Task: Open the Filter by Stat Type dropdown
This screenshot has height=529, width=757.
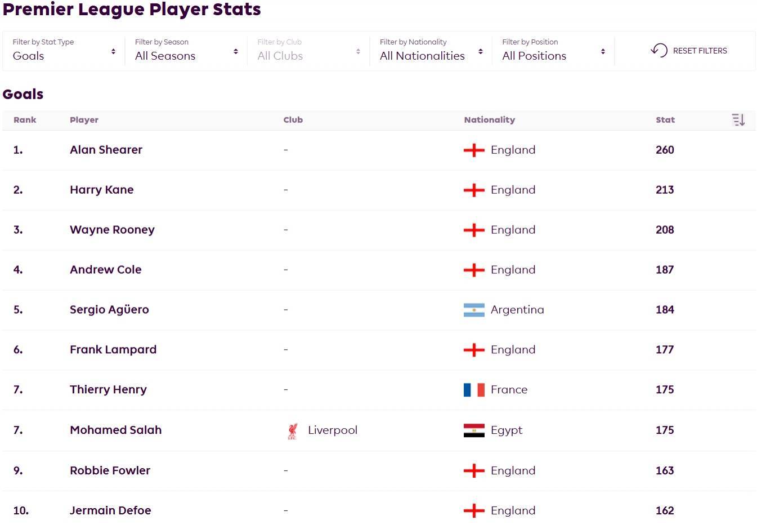Action: [64, 51]
